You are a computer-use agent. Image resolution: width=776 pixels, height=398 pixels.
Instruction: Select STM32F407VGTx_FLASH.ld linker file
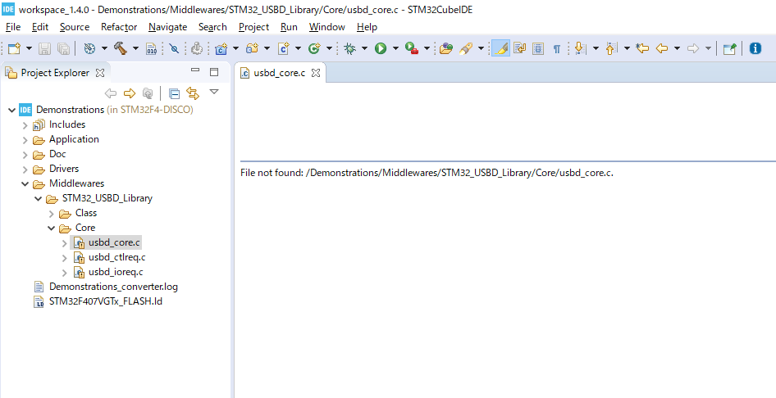tap(106, 301)
